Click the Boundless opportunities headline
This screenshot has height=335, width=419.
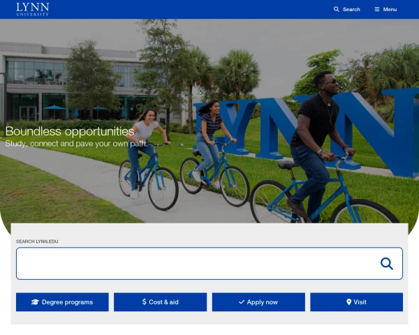point(70,131)
